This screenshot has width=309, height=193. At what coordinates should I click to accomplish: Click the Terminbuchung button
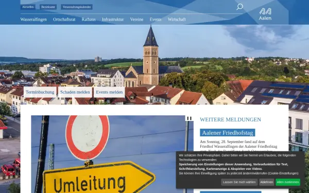tap(40, 92)
